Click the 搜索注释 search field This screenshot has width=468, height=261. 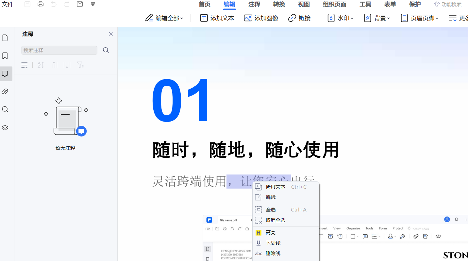(x=59, y=50)
